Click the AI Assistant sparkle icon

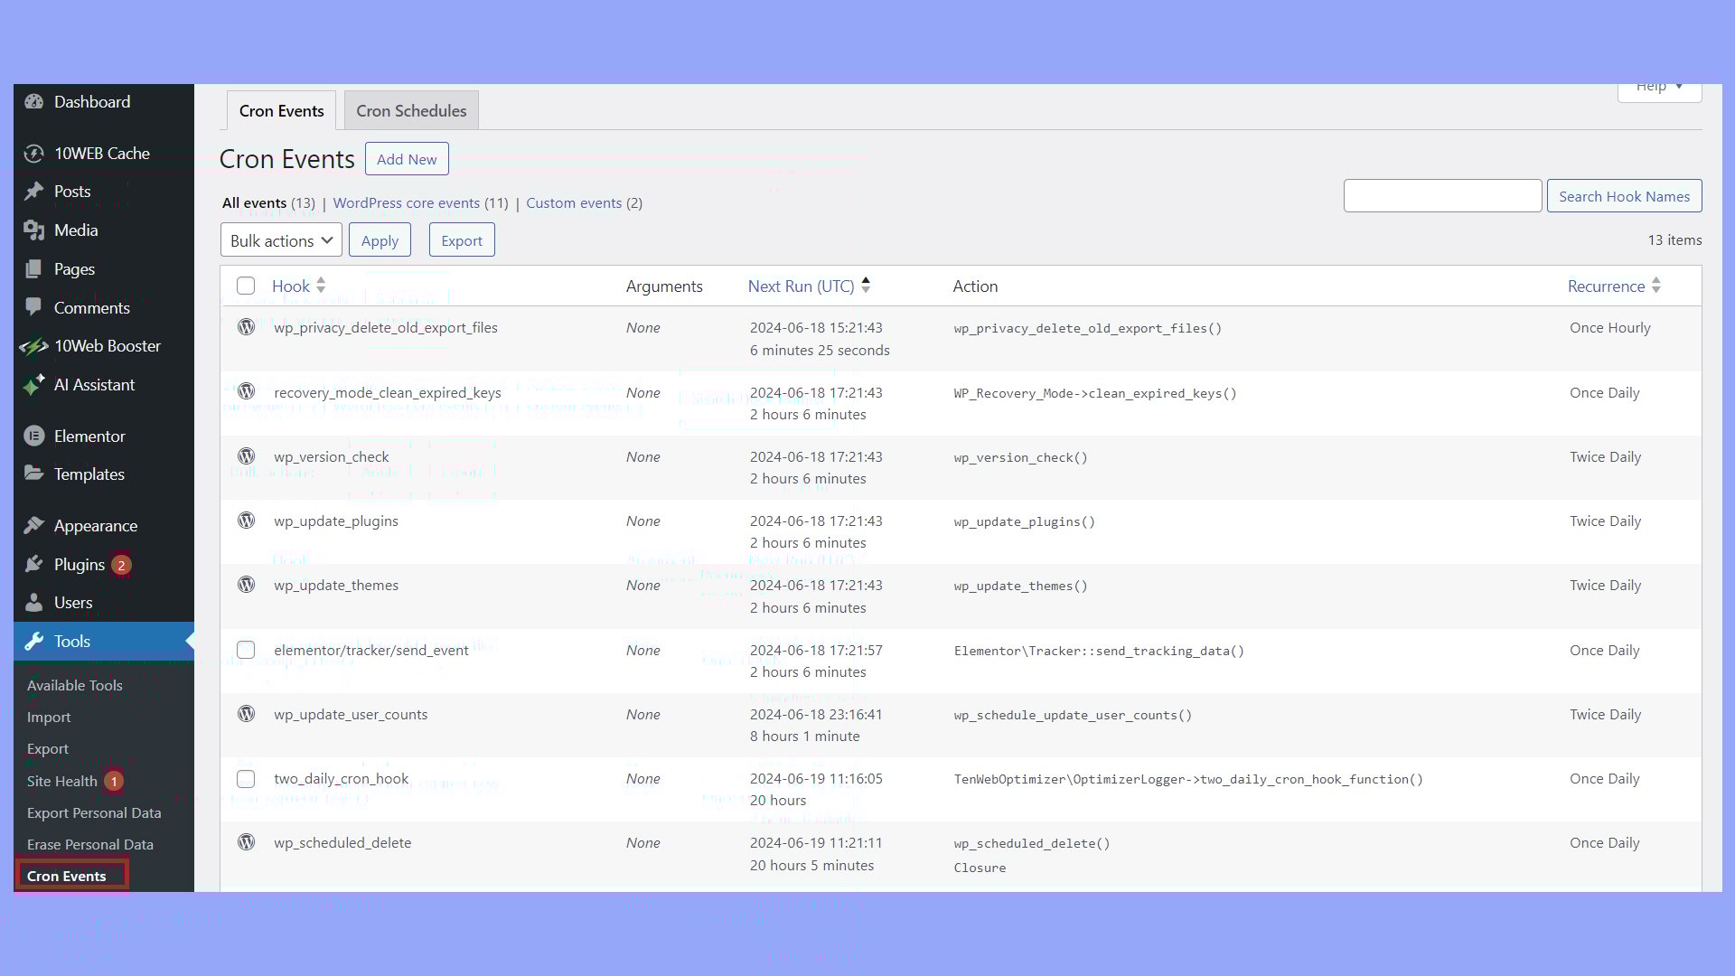34,385
